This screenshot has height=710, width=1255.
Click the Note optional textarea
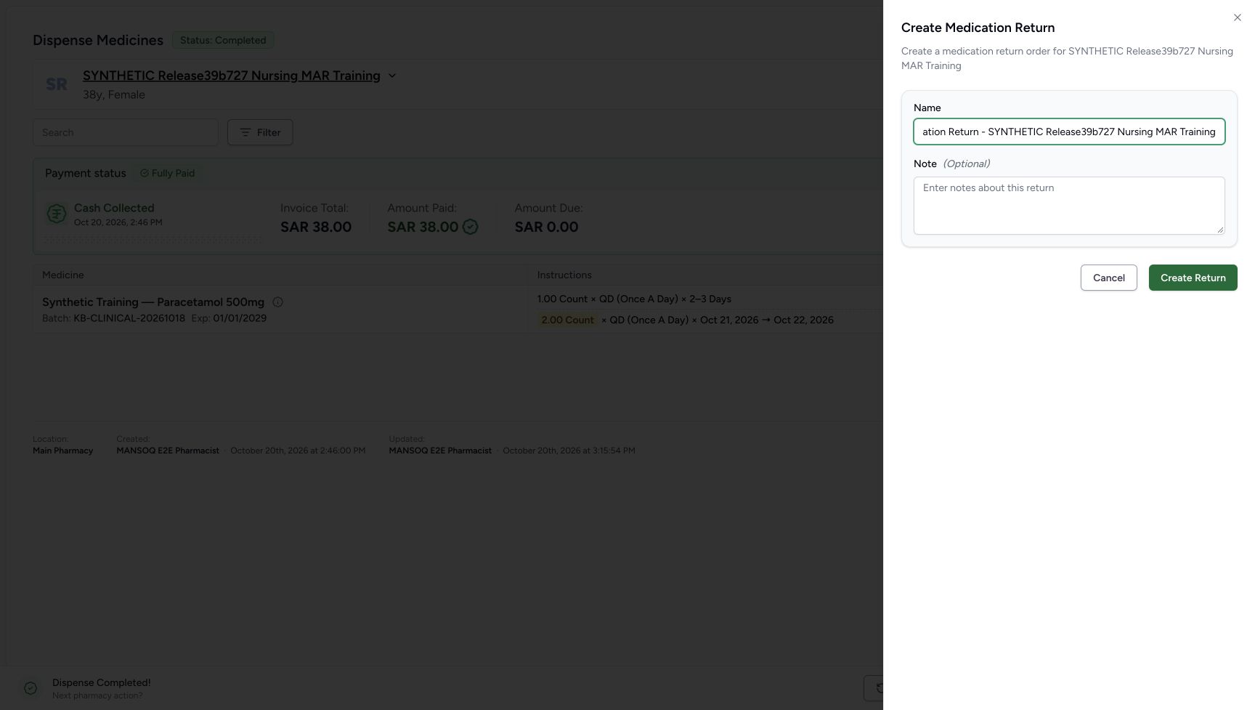pyautogui.click(x=1069, y=206)
